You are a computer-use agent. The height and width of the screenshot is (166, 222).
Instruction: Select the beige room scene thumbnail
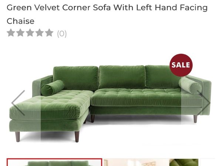[x=137, y=162]
